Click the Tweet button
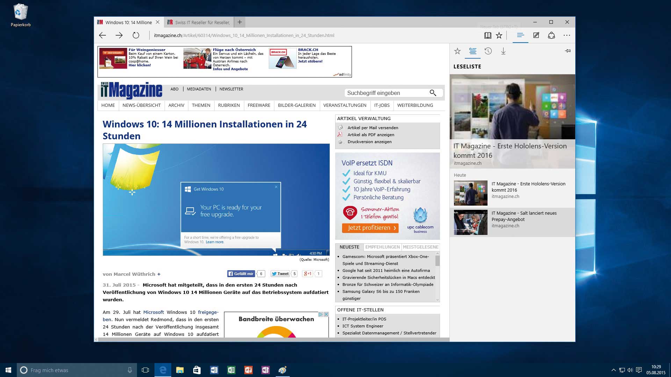 [280, 274]
